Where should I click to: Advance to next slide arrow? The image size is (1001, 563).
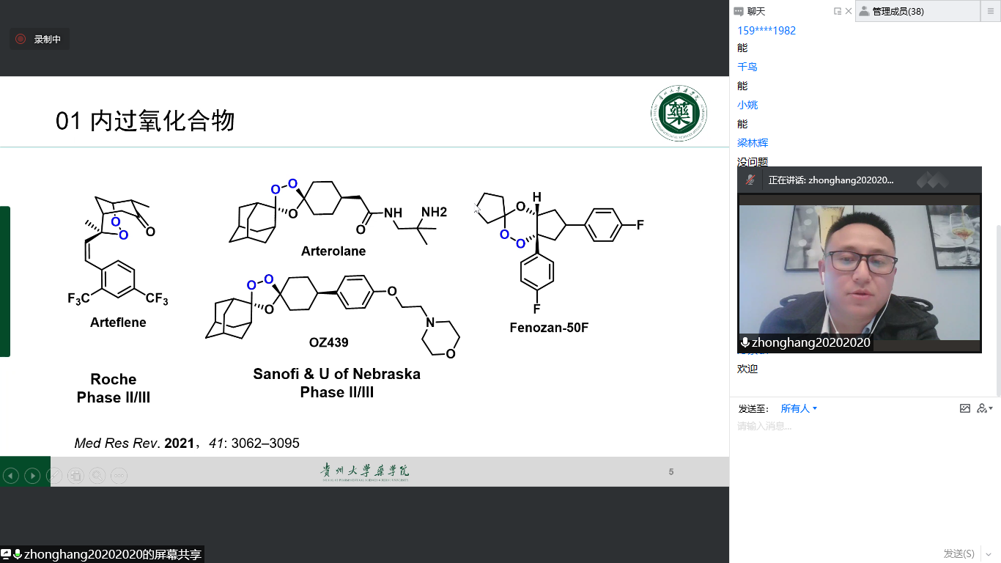pyautogui.click(x=32, y=476)
